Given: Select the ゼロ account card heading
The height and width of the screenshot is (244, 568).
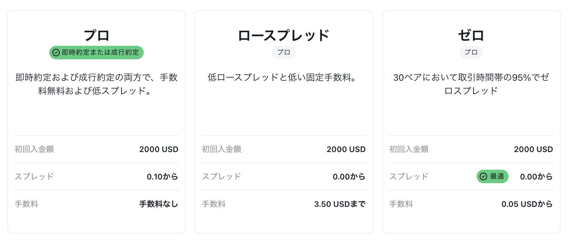Looking at the screenshot, I should (x=471, y=35).
